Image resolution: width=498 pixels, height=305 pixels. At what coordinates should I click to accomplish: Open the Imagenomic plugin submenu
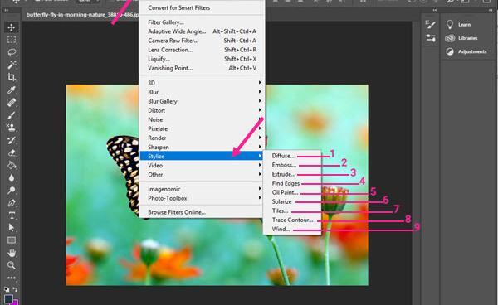202,189
